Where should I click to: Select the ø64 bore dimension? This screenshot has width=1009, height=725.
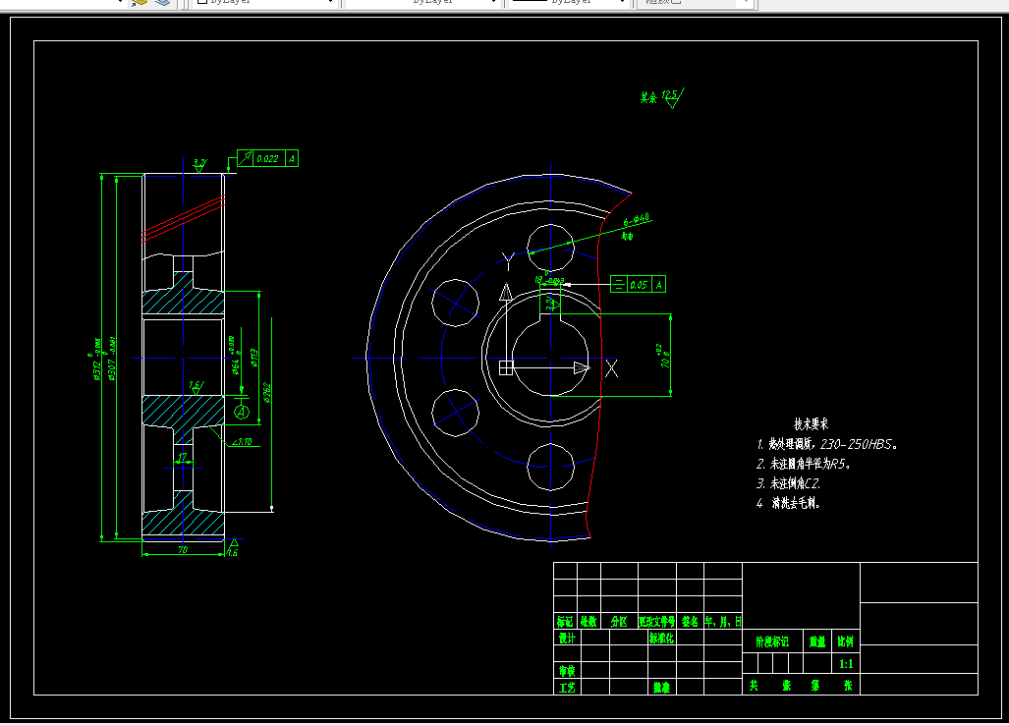tap(236, 356)
